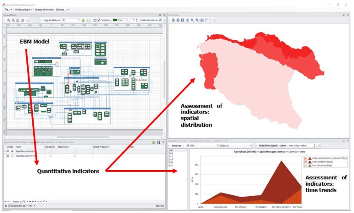Click zoom in magnifier in Spatial Maps toolbar

192,20
